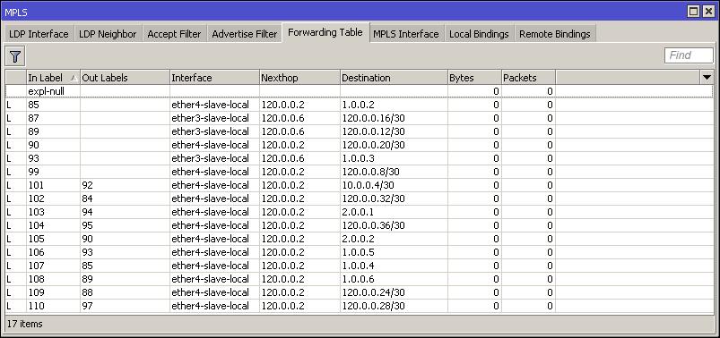Click In Label 99 cell
Viewport: 720px width, 338px height.
(x=53, y=172)
